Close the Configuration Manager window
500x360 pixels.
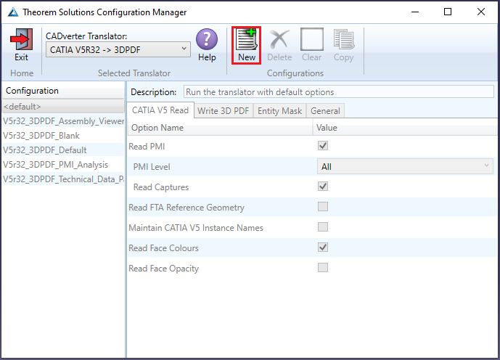pyautogui.click(x=481, y=12)
